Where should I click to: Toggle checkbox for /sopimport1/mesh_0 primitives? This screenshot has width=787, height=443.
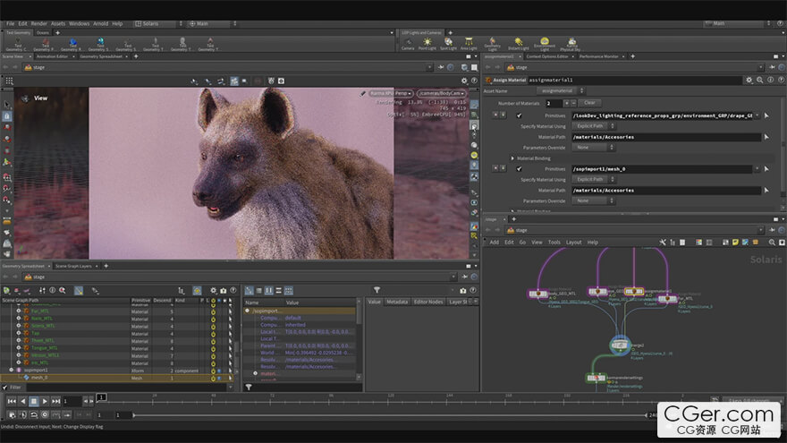(x=519, y=168)
